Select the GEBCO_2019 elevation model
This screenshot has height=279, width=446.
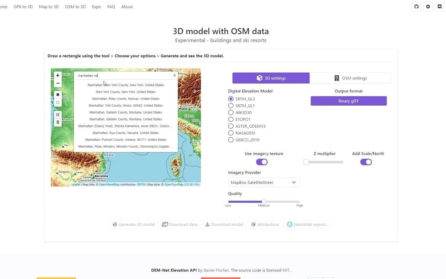click(x=231, y=139)
